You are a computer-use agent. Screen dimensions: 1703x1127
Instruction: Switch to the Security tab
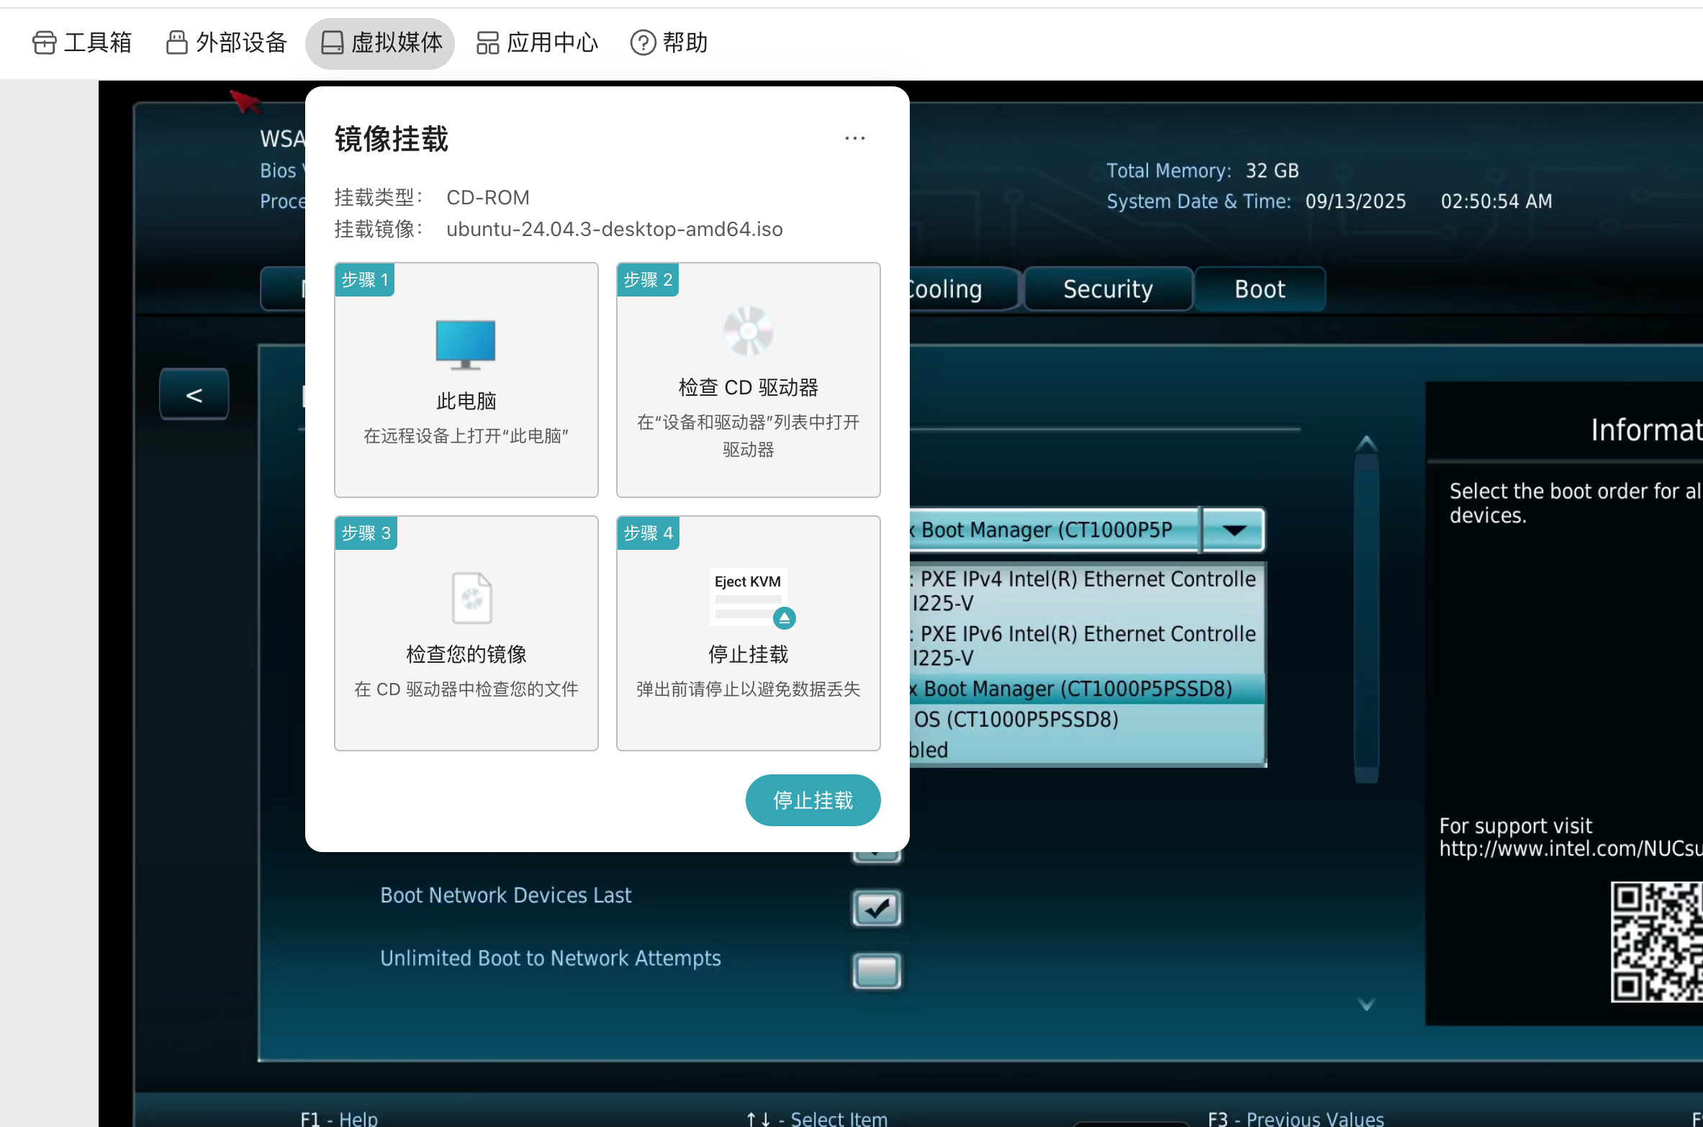(1107, 289)
